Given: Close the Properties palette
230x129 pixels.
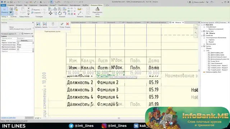Looking at the screenshot, I should [x=33, y=23].
